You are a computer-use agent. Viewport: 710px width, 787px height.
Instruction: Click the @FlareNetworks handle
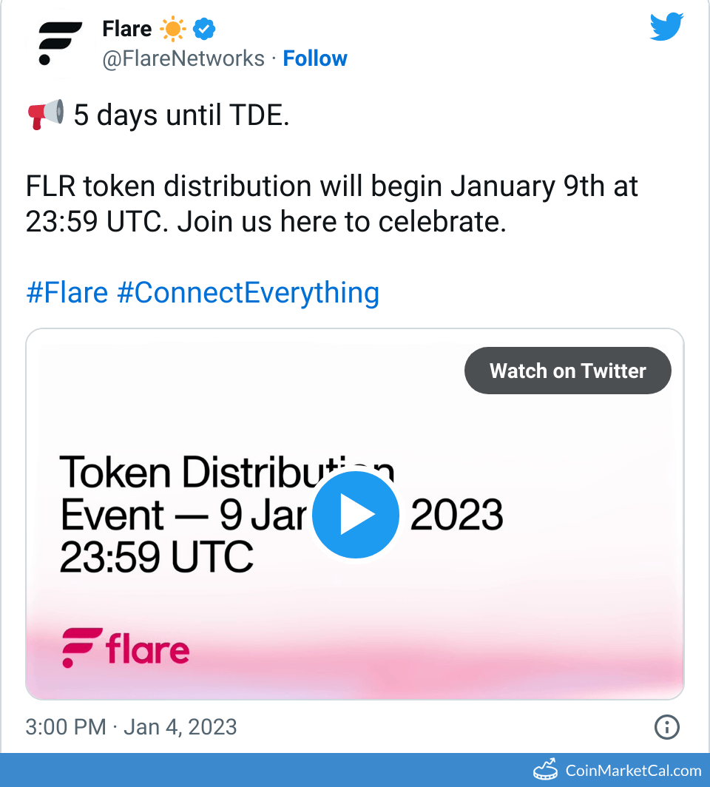click(183, 58)
